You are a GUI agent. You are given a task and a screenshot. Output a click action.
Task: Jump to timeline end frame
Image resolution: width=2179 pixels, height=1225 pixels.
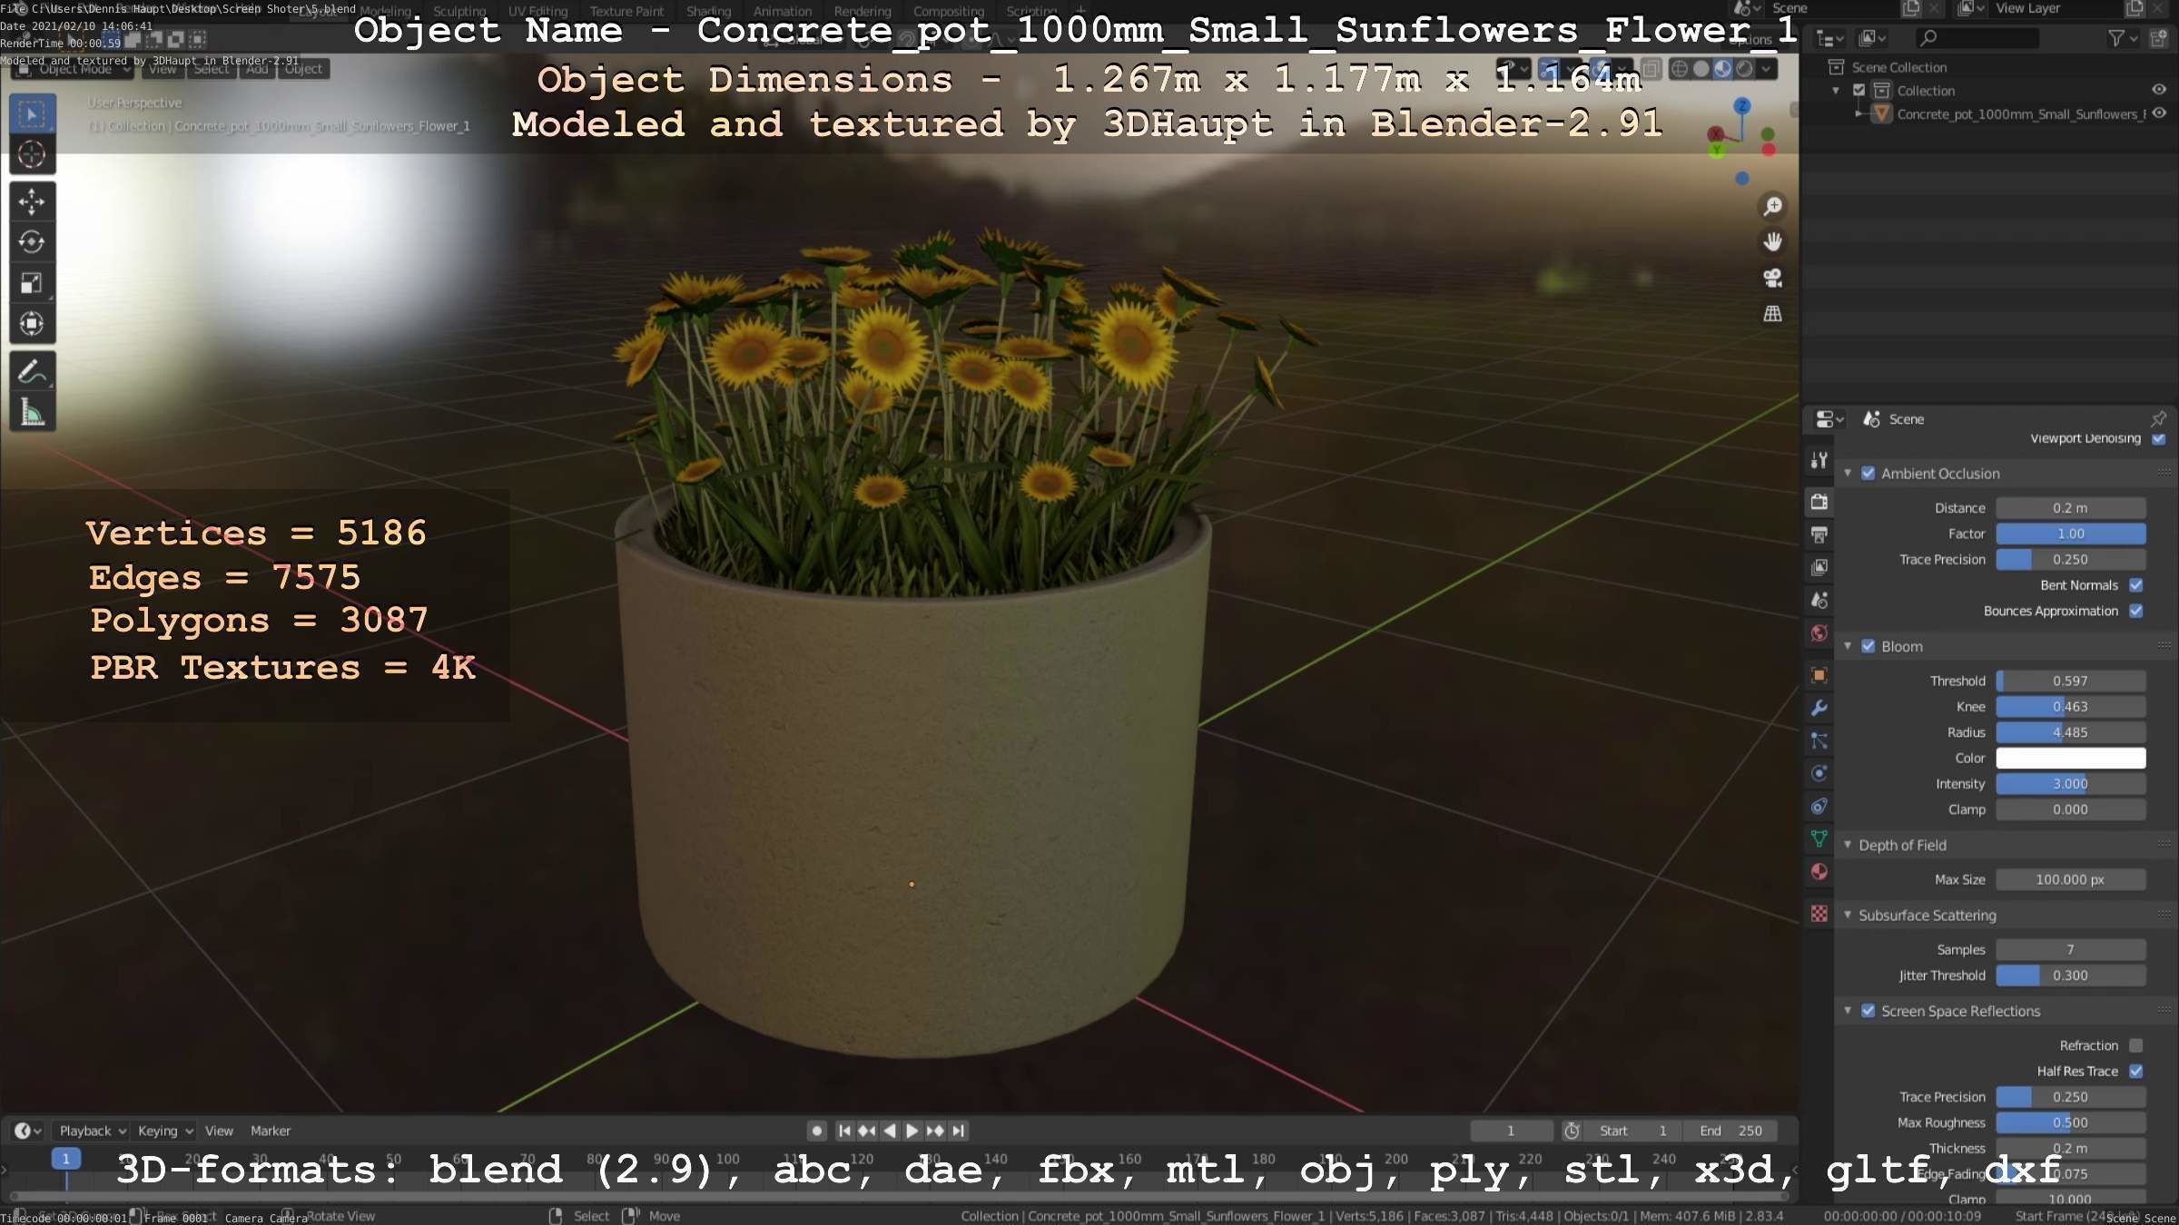pyautogui.click(x=958, y=1131)
